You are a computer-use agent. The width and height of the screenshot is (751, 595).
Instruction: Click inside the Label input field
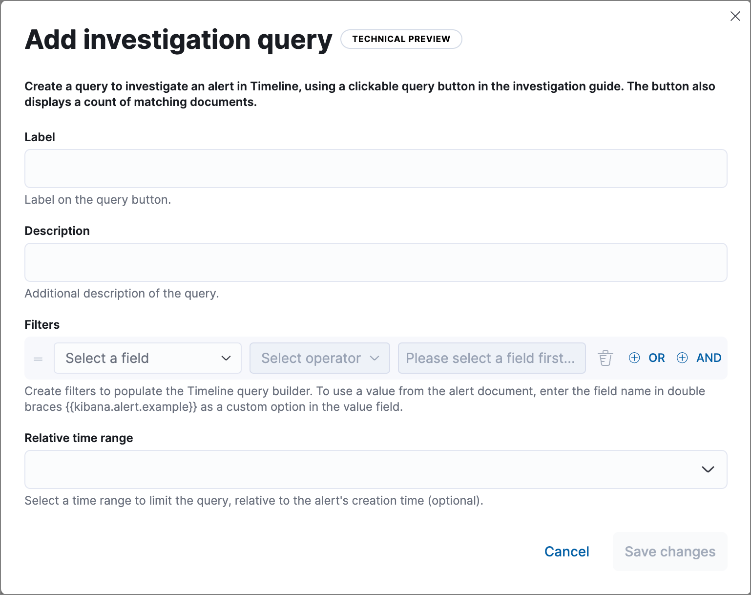click(x=376, y=169)
